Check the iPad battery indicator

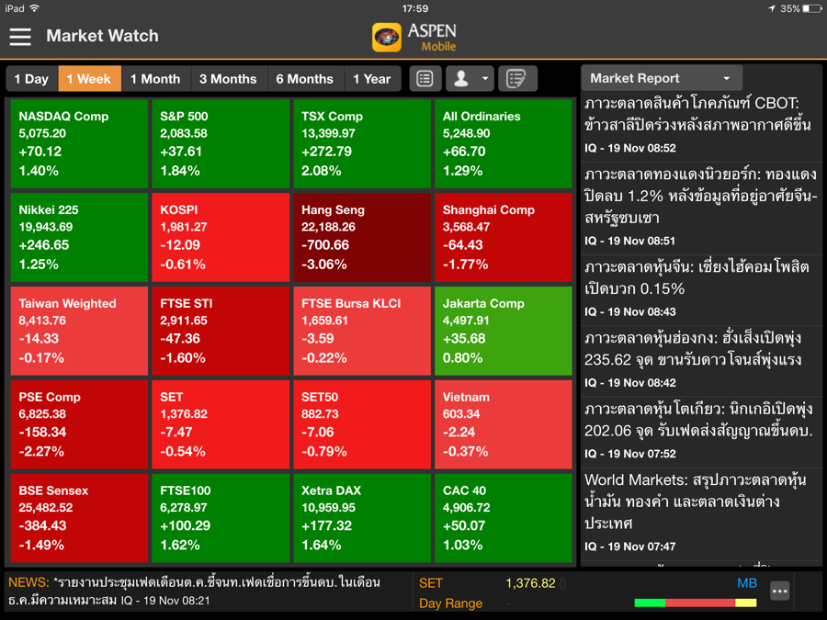(x=811, y=8)
